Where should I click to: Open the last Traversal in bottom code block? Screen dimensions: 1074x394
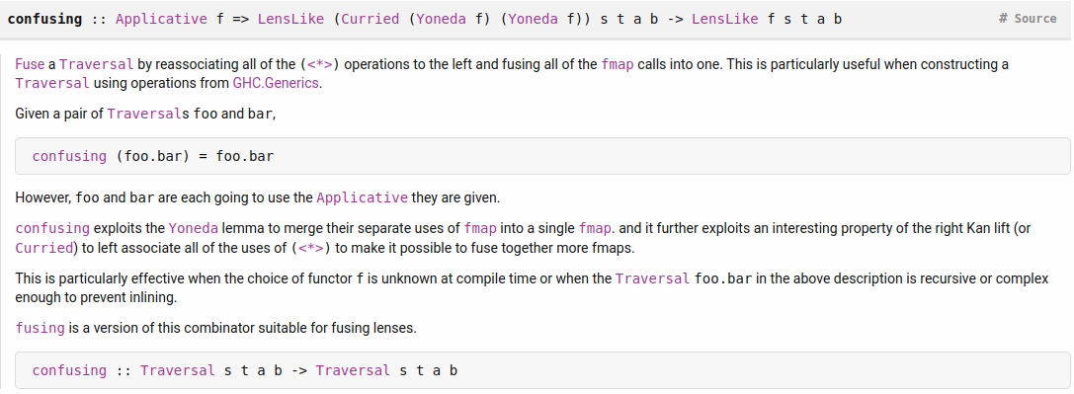[354, 370]
